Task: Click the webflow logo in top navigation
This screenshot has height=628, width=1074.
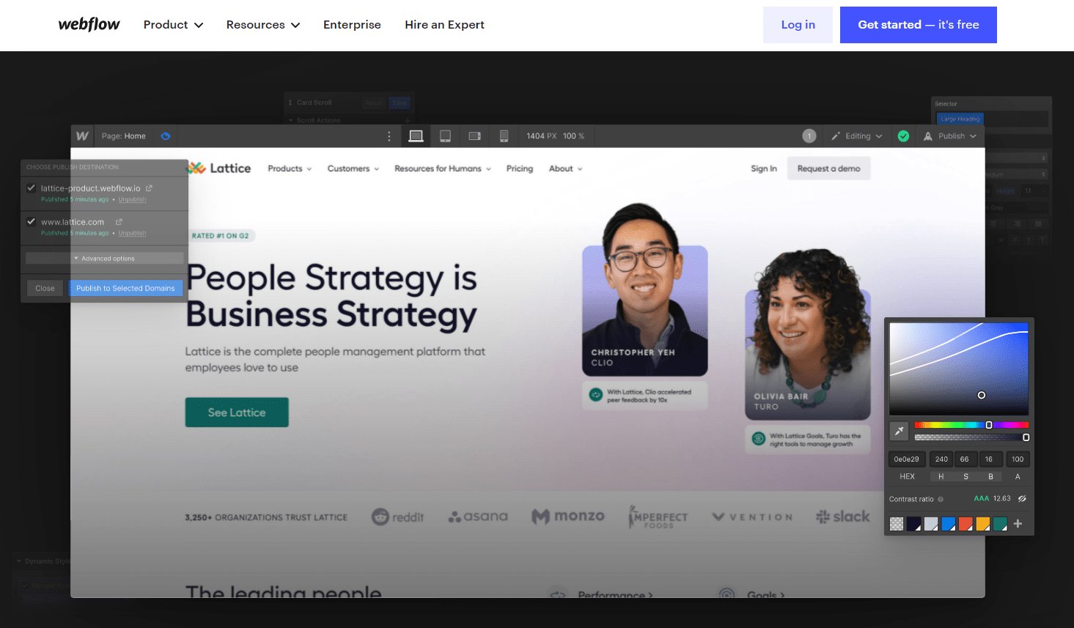Action: [x=89, y=24]
